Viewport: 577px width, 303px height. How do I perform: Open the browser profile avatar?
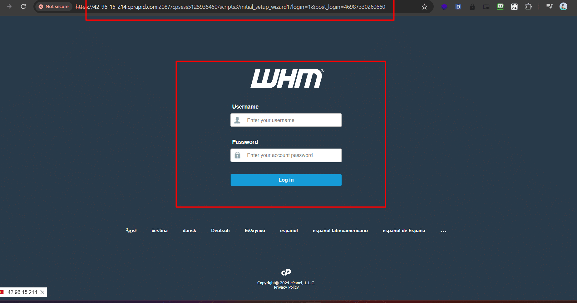click(563, 6)
